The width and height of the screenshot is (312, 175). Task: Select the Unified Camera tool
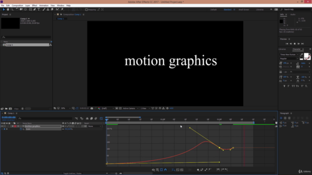pos(21,10)
